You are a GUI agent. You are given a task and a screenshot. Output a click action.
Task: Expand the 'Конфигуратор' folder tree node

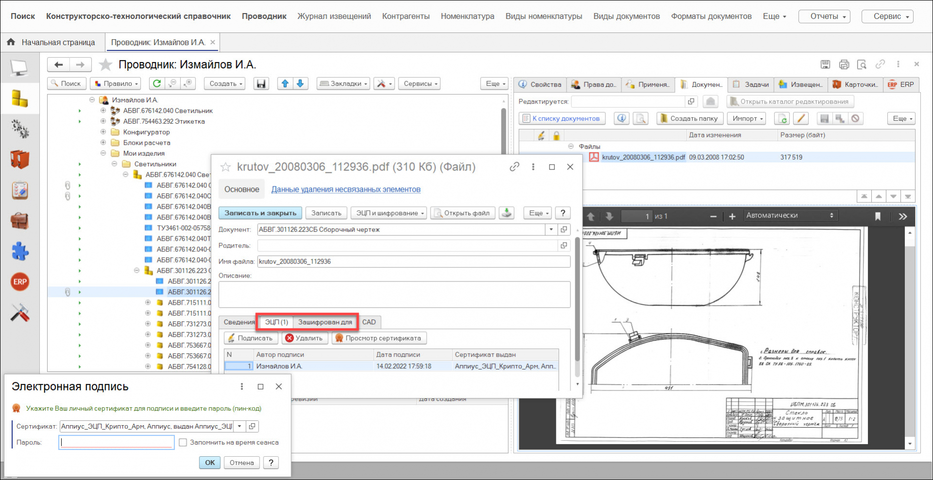pyautogui.click(x=103, y=132)
